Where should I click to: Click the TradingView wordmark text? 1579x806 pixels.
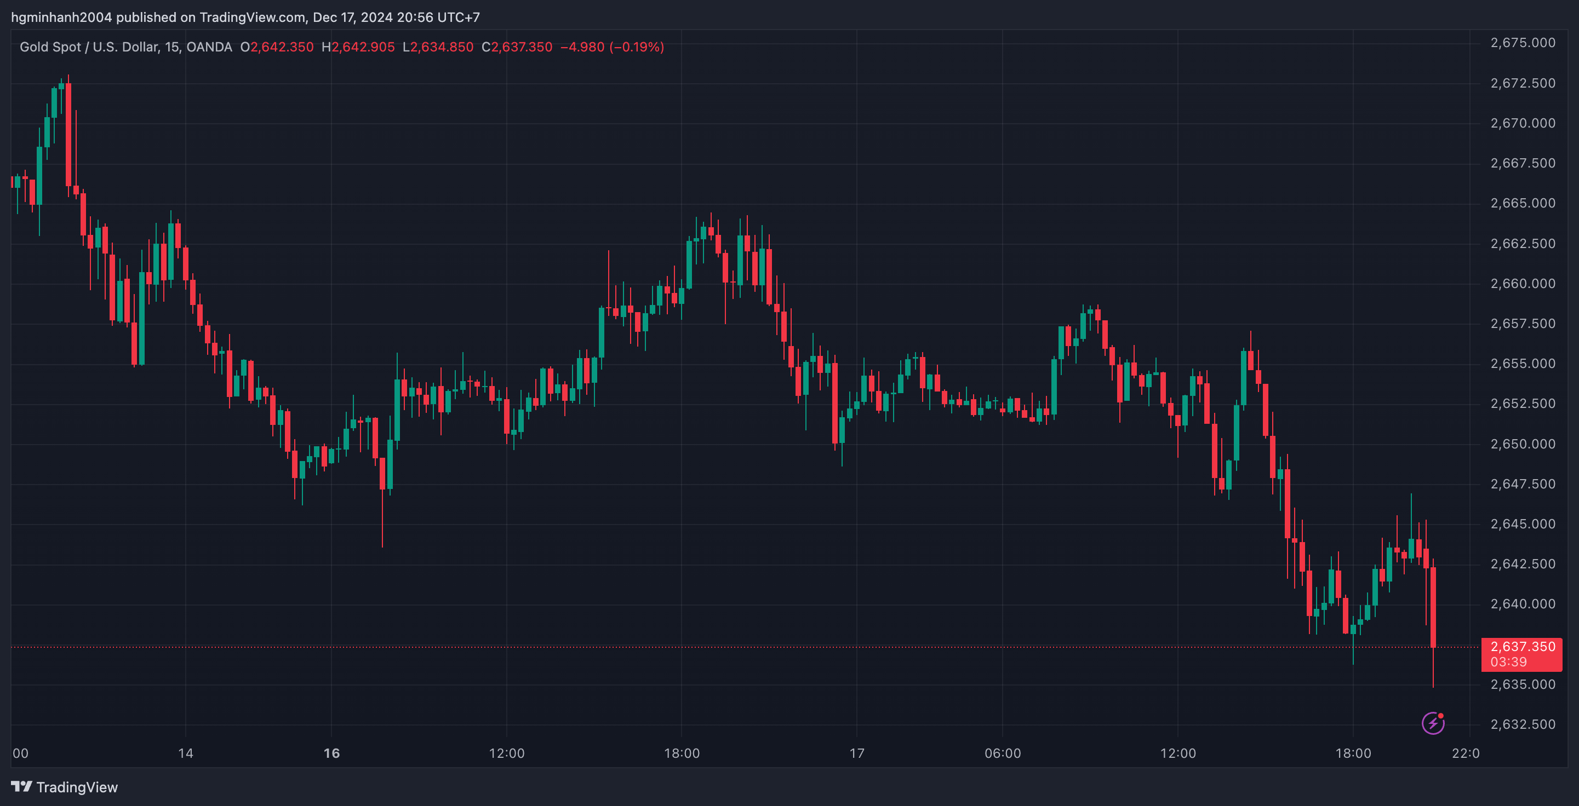77,787
